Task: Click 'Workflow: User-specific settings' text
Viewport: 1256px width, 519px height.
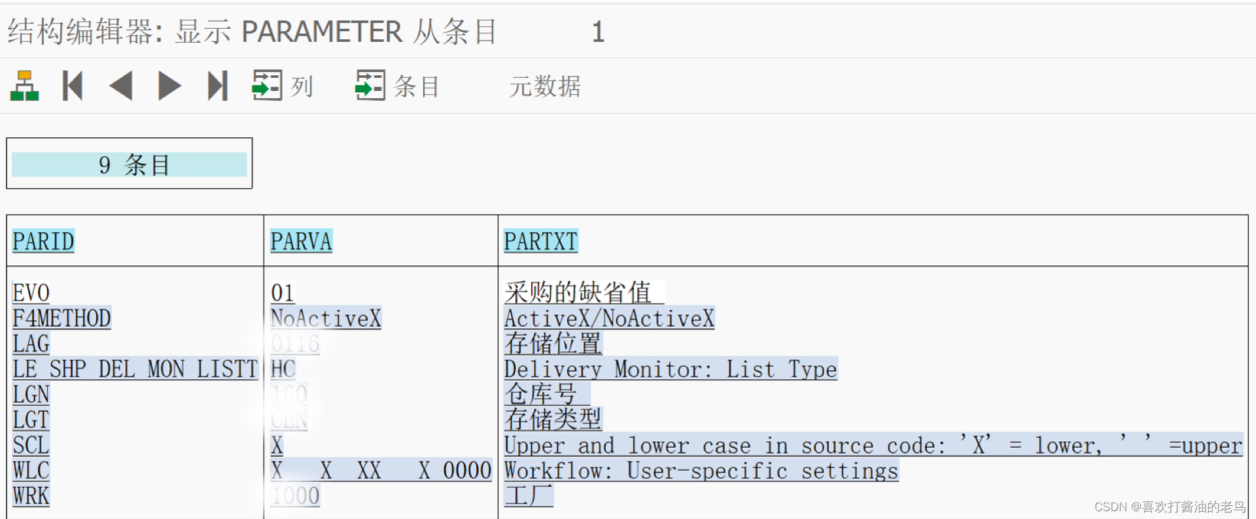Action: coord(701,471)
